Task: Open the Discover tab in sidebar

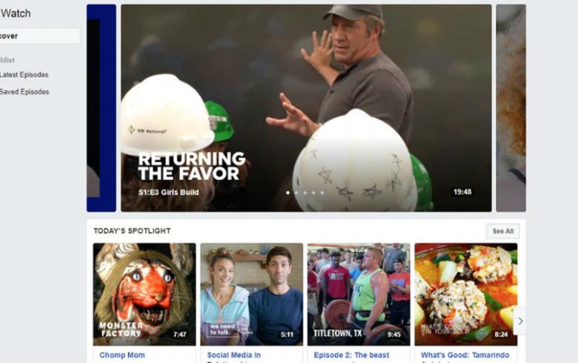Action: click(39, 36)
